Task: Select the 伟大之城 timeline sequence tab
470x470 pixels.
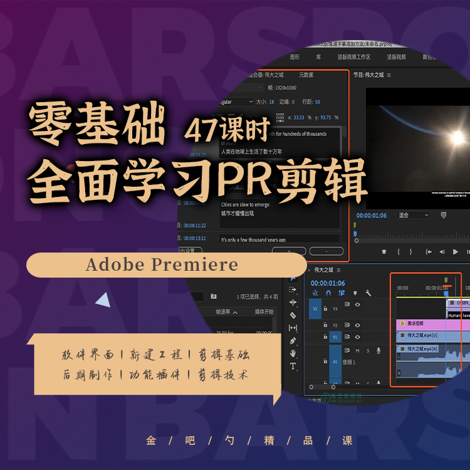Action: (x=323, y=270)
